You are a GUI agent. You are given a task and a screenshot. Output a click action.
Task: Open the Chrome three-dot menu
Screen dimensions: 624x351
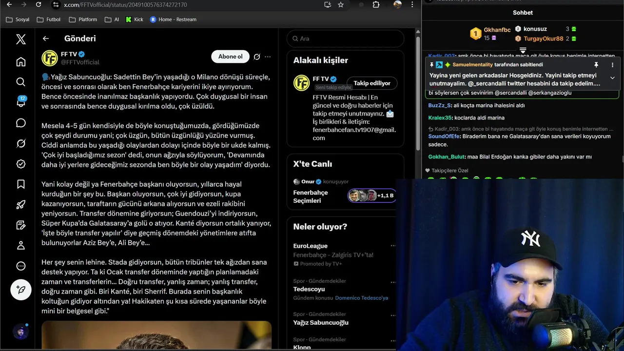click(412, 4)
